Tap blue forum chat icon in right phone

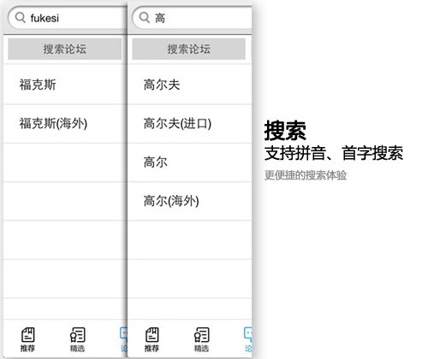247,335
